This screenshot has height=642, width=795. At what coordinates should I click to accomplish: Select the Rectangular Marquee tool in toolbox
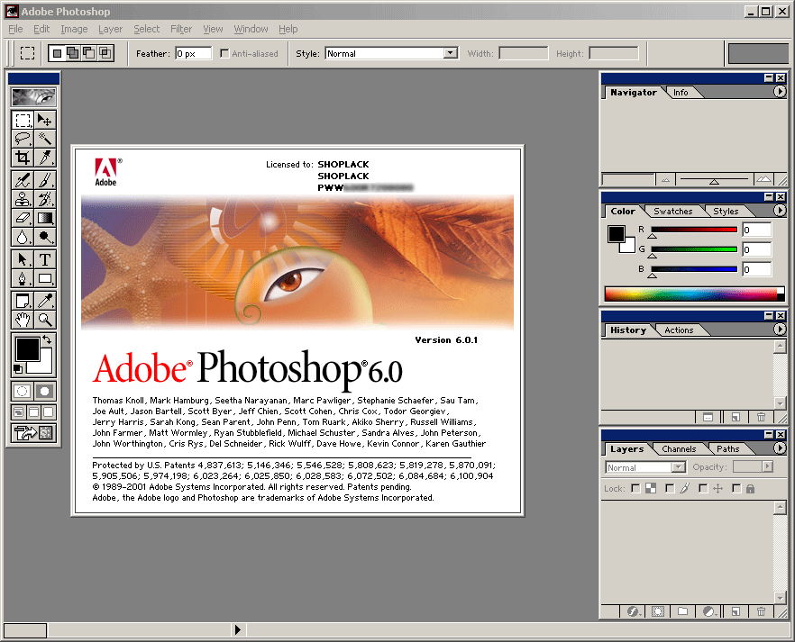(23, 121)
